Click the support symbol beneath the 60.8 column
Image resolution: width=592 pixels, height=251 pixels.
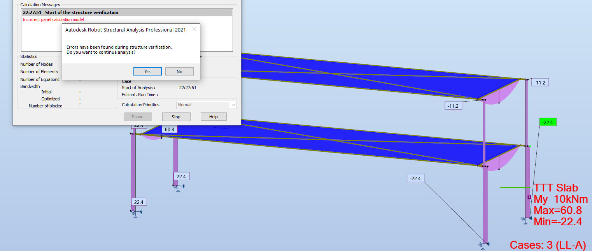(x=178, y=188)
